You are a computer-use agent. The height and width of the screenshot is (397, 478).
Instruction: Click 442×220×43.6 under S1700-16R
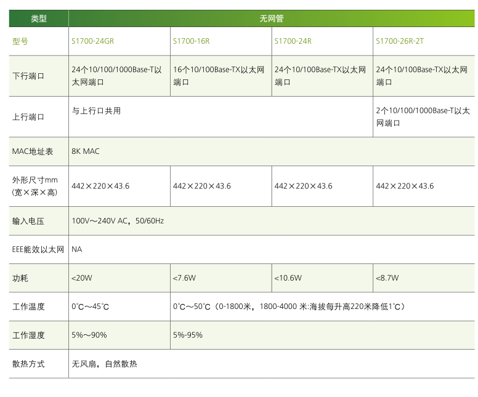click(202, 186)
